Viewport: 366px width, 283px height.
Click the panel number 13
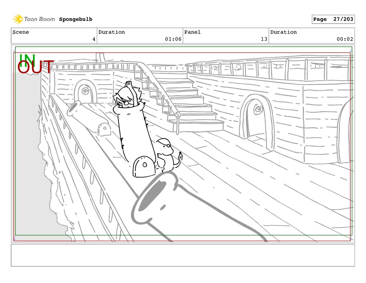tap(264, 39)
